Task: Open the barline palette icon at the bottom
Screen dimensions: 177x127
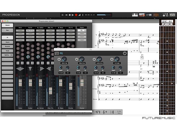Action: pos(112,112)
